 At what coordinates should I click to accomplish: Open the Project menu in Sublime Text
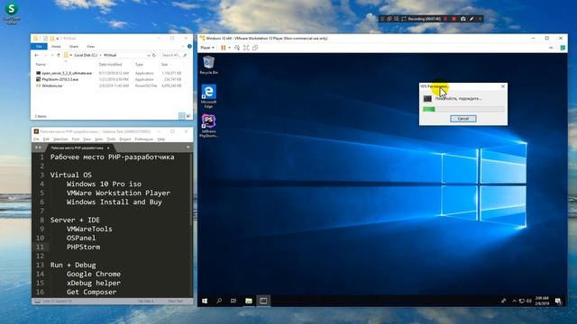pos(125,139)
